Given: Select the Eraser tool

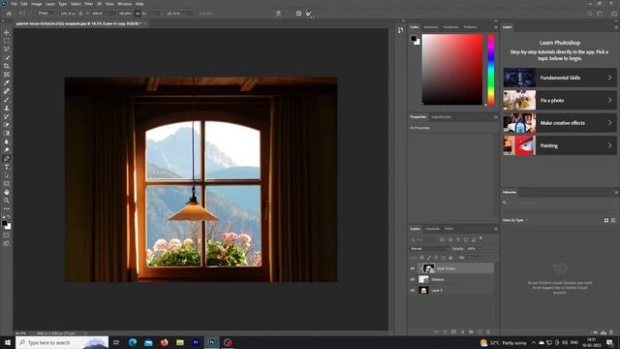Looking at the screenshot, I should [x=7, y=125].
